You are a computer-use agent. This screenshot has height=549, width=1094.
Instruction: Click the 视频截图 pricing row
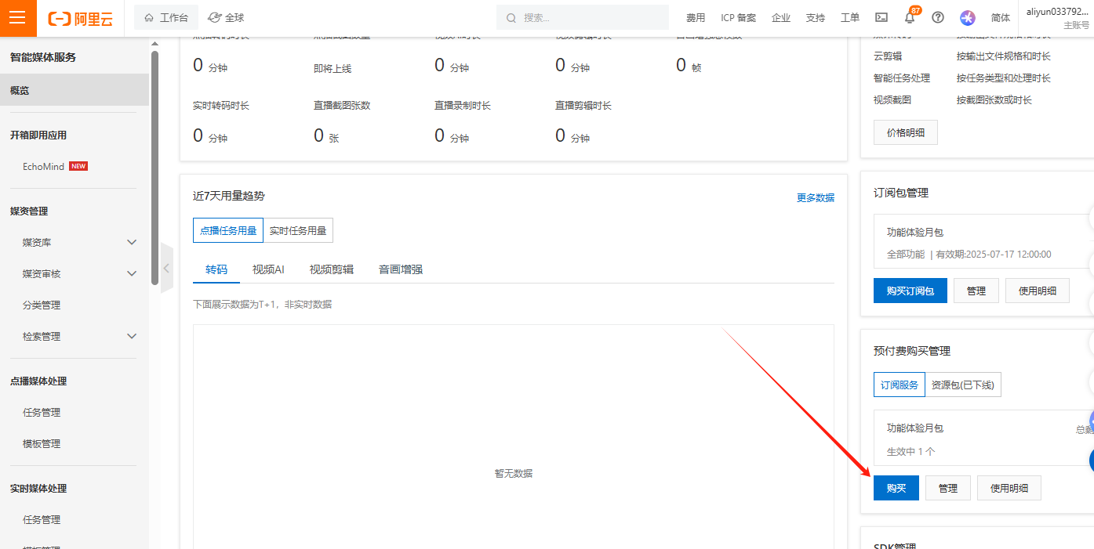(952, 100)
